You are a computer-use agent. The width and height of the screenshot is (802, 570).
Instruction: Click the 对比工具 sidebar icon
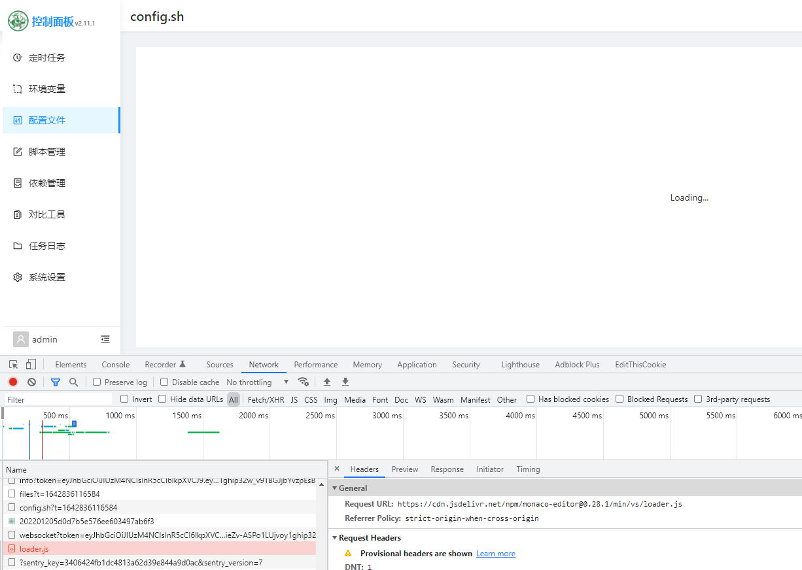[x=18, y=214]
